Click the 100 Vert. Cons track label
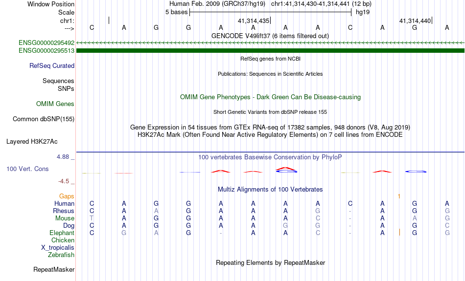 point(27,169)
